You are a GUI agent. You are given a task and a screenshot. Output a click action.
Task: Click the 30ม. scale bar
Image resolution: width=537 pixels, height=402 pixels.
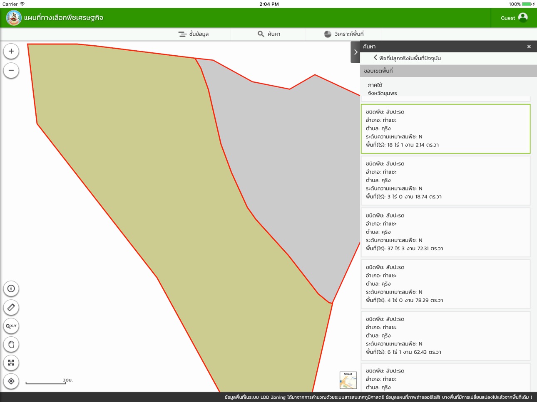(x=49, y=381)
